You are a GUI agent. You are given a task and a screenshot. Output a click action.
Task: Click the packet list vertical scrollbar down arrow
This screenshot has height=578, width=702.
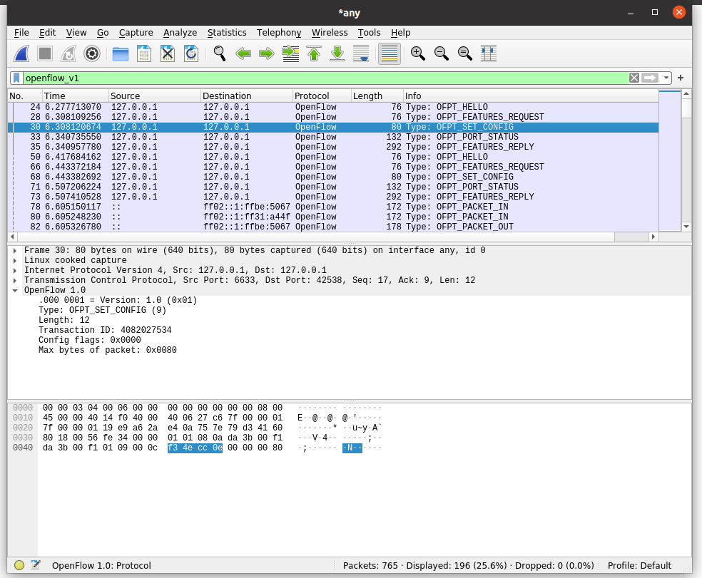click(x=686, y=227)
